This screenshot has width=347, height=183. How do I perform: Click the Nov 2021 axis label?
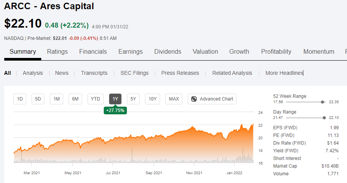tap(194, 173)
